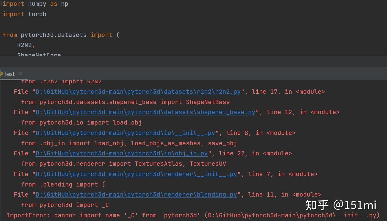Viewport: 387px width, 221px height.
Task: Click the from .r2n2 import R2N2 line
Action: 61,81
